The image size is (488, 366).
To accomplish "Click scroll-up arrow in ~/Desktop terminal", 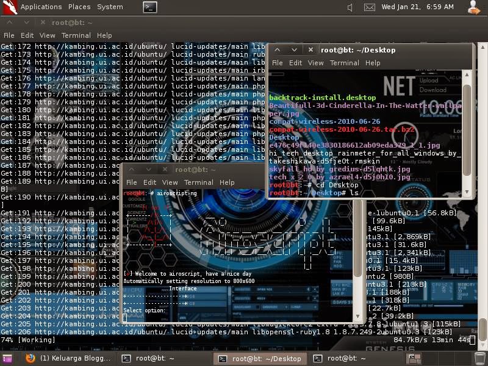I will point(467,74).
